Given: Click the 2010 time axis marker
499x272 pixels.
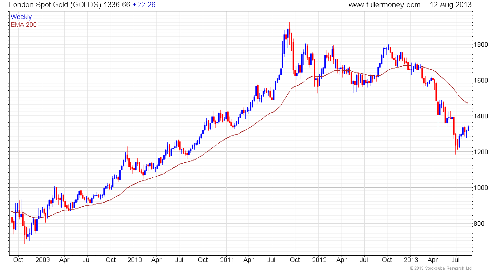Looking at the screenshot, I should 135,260.
